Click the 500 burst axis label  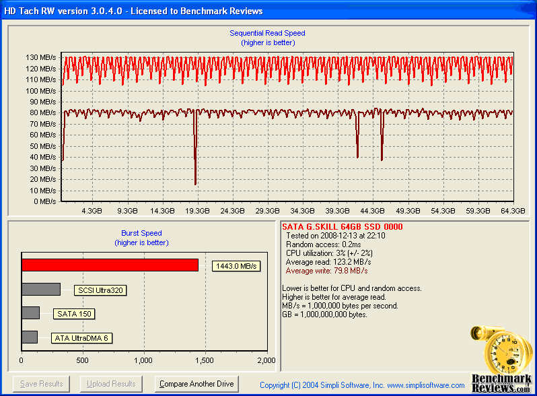[82, 360]
